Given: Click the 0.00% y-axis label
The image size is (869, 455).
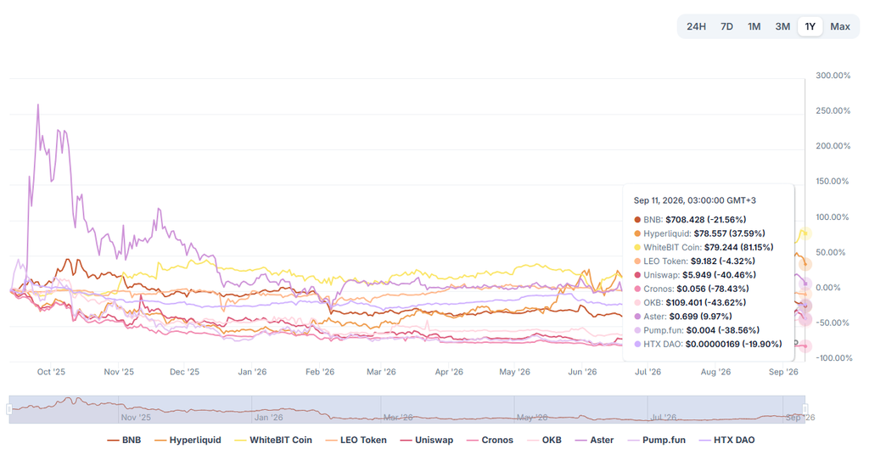Looking at the screenshot, I should pyautogui.click(x=828, y=288).
